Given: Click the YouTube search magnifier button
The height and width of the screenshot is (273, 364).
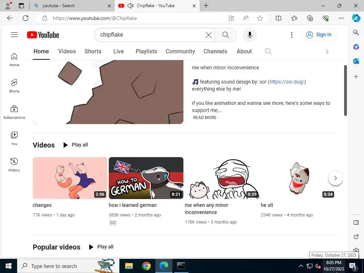Looking at the screenshot, I should 225,35.
